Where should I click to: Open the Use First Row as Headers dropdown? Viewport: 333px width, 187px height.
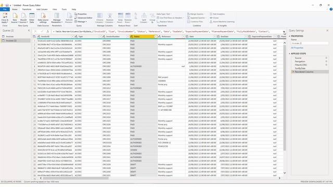(x=170, y=18)
